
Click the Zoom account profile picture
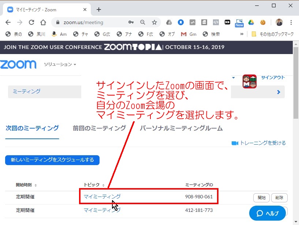coord(250,81)
